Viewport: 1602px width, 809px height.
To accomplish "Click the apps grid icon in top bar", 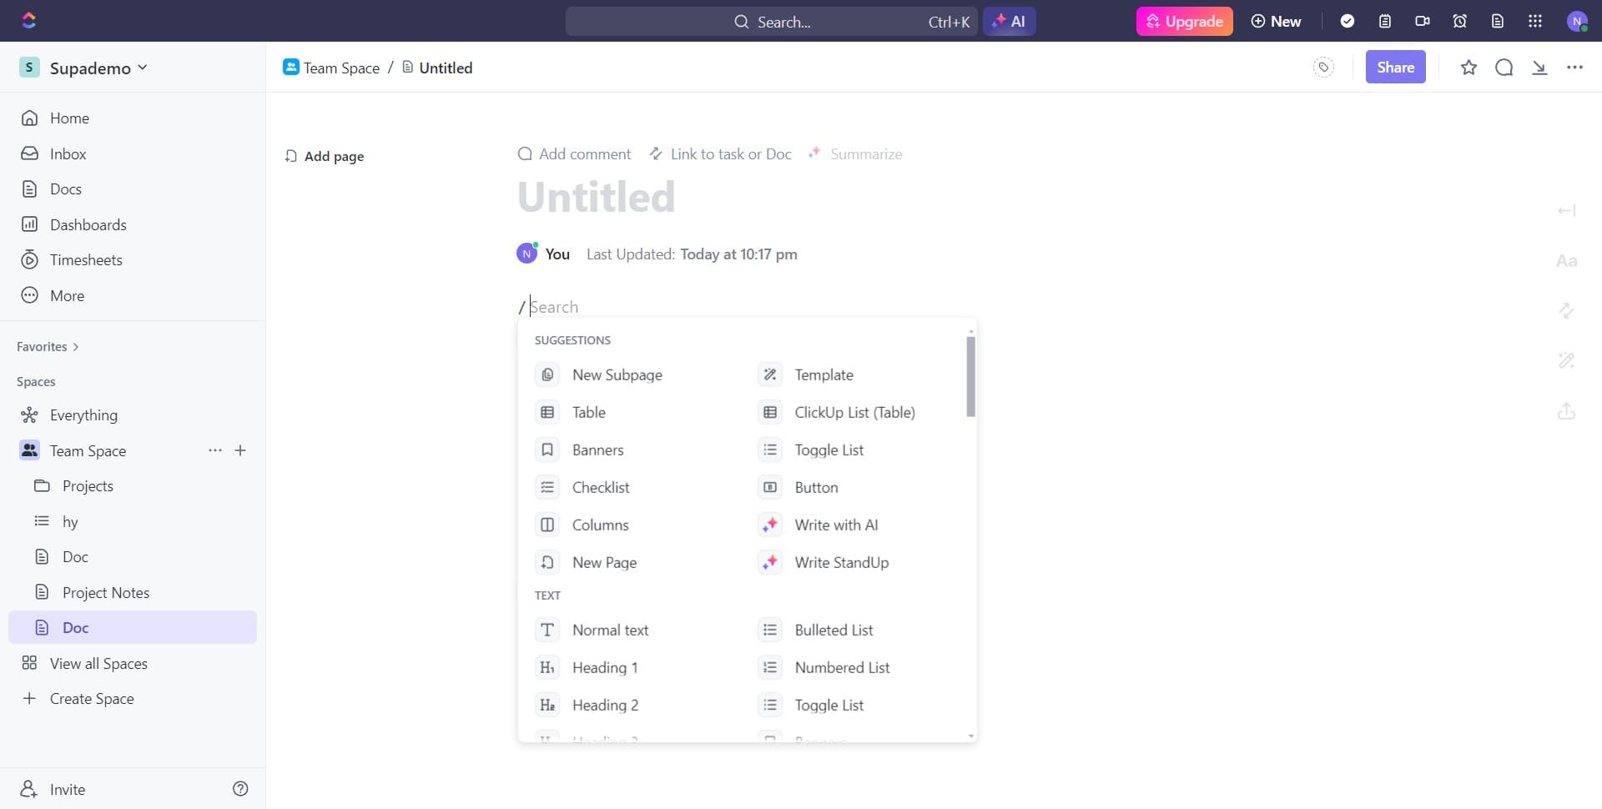I will tap(1534, 22).
